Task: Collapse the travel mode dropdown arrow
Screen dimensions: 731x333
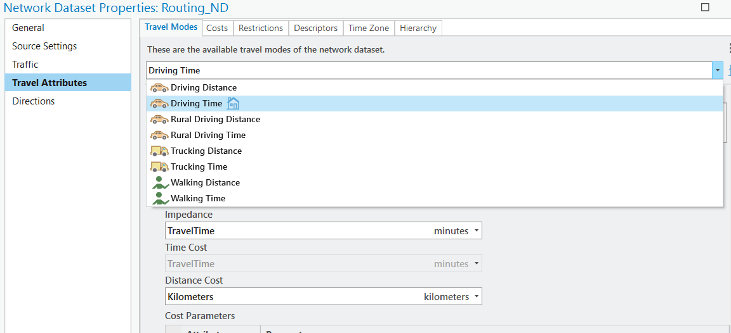Action: point(717,70)
